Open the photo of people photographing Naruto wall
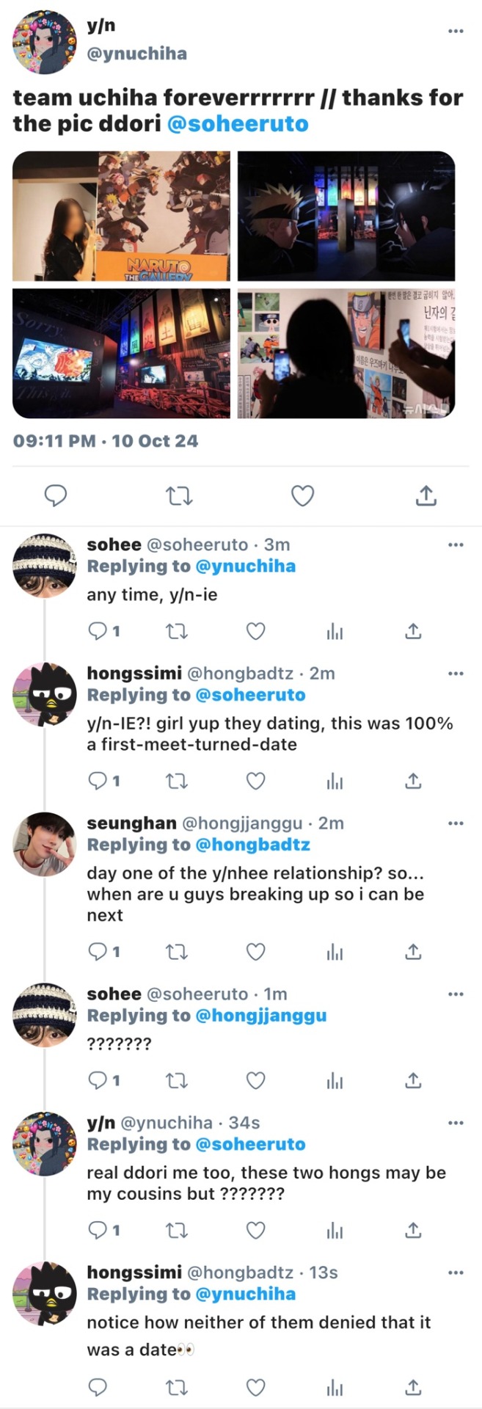Screen dimensions: 482x1409 [346, 354]
